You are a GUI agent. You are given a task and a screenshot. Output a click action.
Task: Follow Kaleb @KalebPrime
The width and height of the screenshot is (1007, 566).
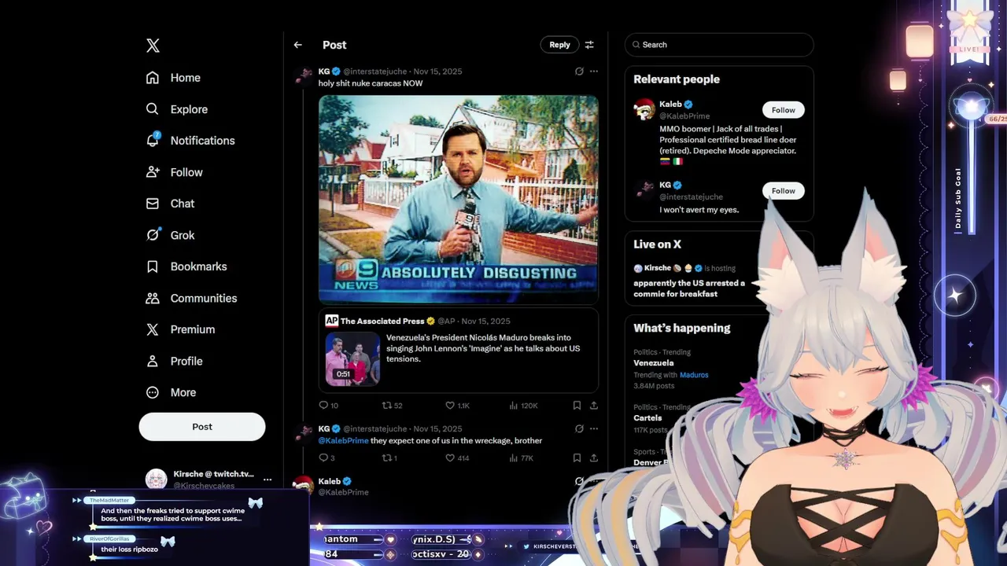click(783, 110)
